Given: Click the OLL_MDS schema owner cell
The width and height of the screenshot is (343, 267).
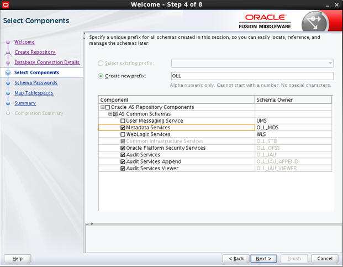Looking at the screenshot, I should (293, 128).
